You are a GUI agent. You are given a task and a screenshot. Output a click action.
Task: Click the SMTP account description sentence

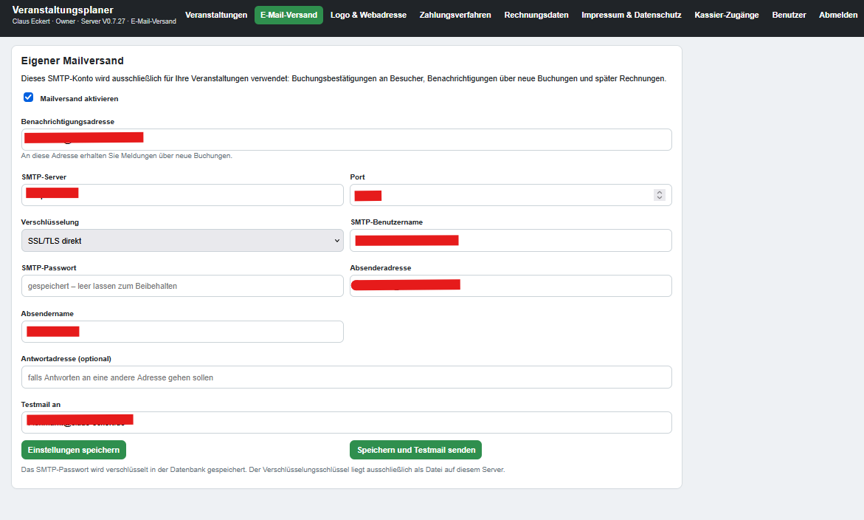click(343, 79)
